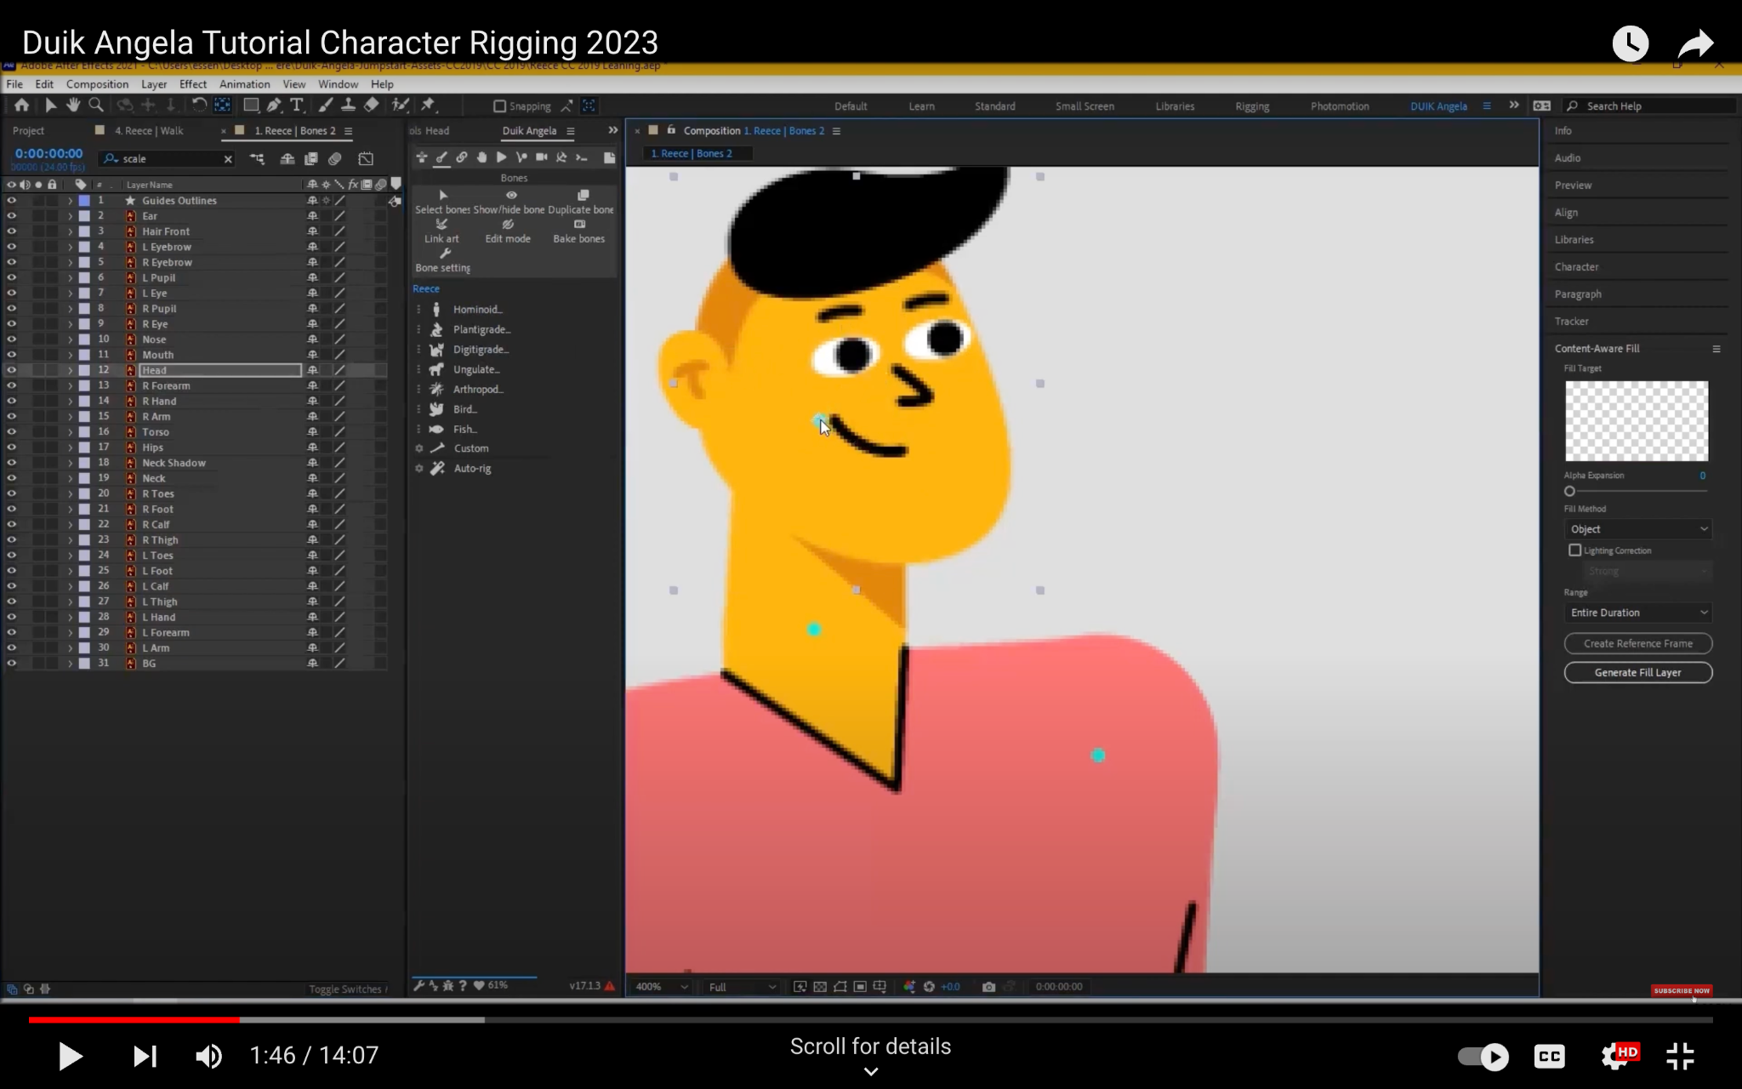The image size is (1742, 1089).
Task: Toggle YouTube autoplay switch
Action: click(x=1483, y=1057)
